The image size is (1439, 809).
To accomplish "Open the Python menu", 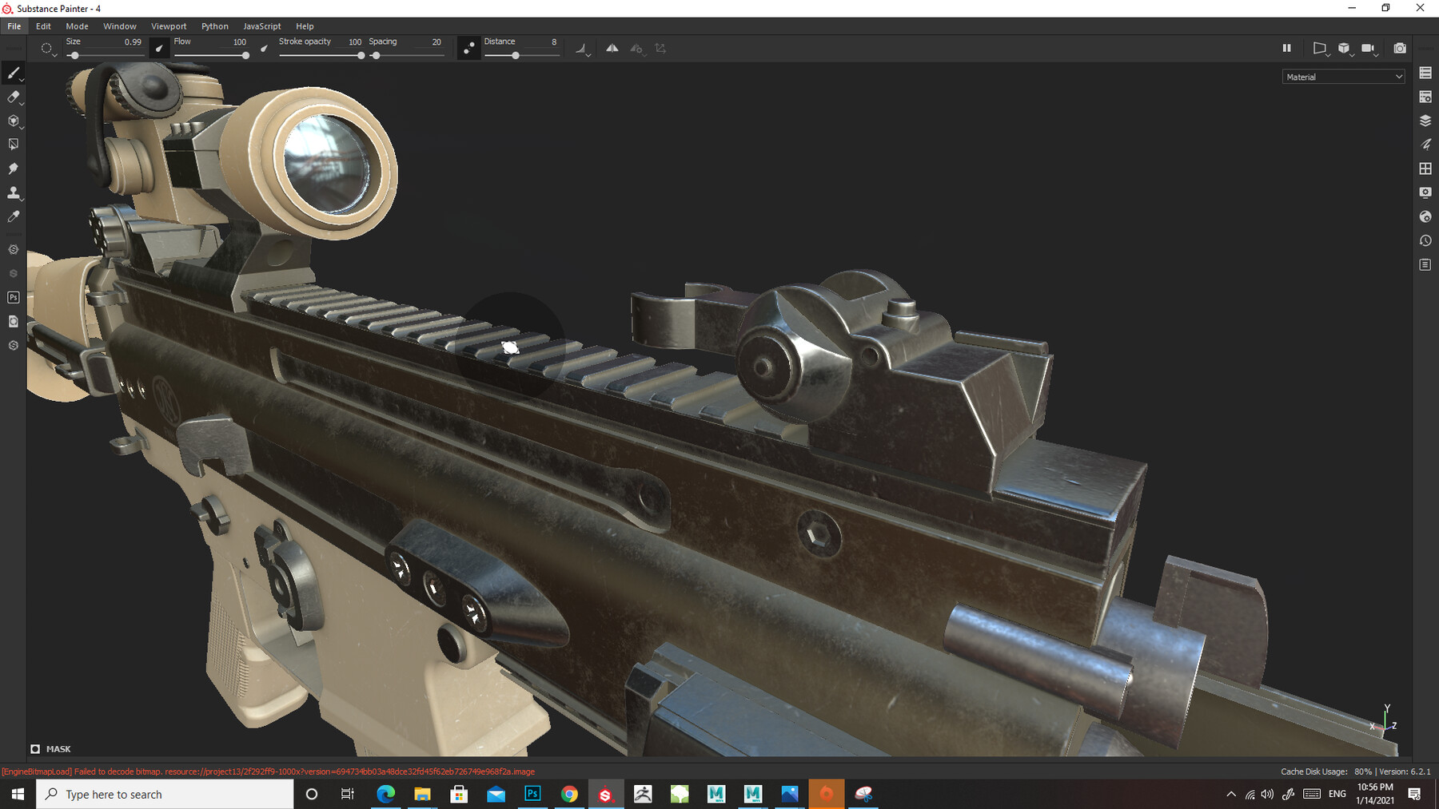I will click(x=214, y=26).
